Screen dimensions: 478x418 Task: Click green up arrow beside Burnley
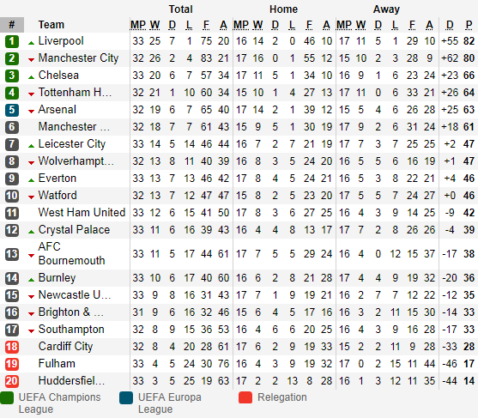pos(31,280)
